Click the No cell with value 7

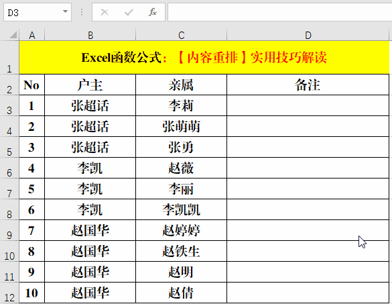[32, 230]
